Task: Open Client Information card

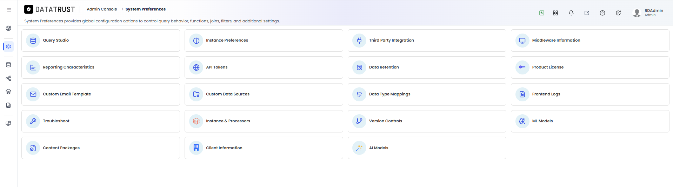Action: (264, 148)
